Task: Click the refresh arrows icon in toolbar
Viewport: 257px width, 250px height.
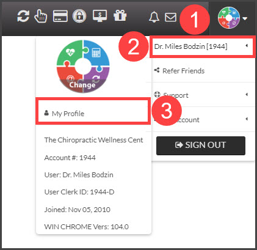Action: click(x=23, y=16)
